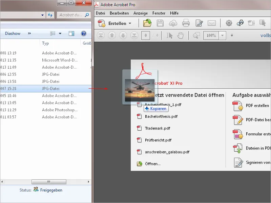The height and width of the screenshot is (203, 271).
Task: Click the Explorer help question mark icon
Action: point(84,33)
